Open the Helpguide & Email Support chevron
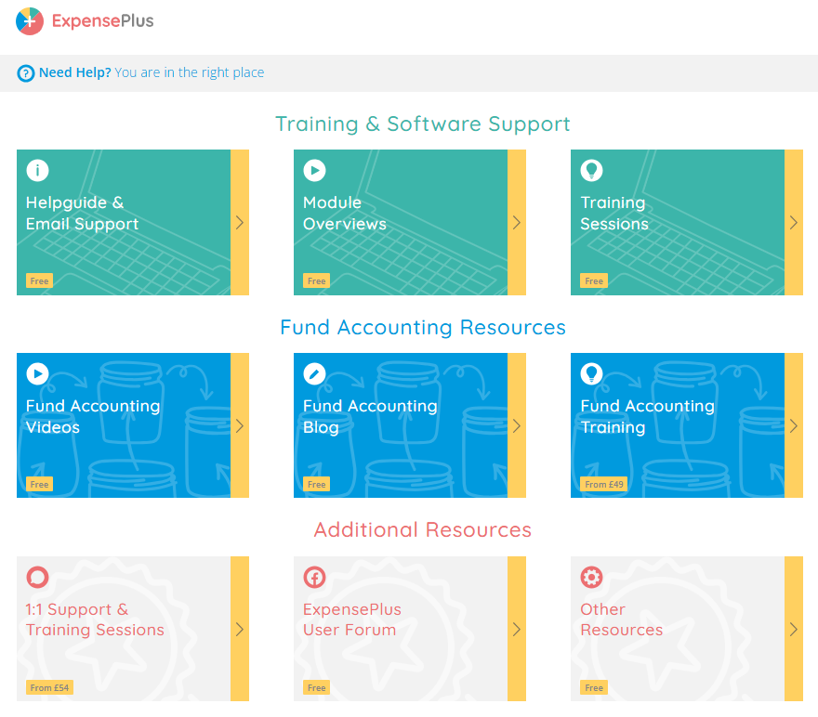This screenshot has height=717, width=818. [x=240, y=223]
